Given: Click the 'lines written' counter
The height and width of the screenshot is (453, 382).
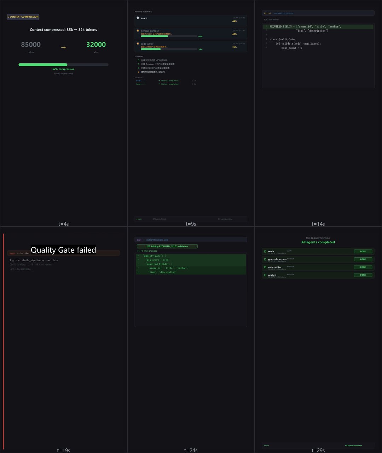Looking at the screenshot, I should (x=271, y=20).
